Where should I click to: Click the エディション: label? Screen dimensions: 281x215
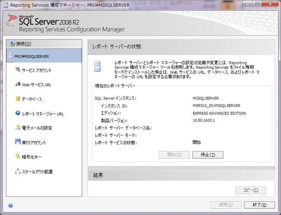[x=111, y=113]
